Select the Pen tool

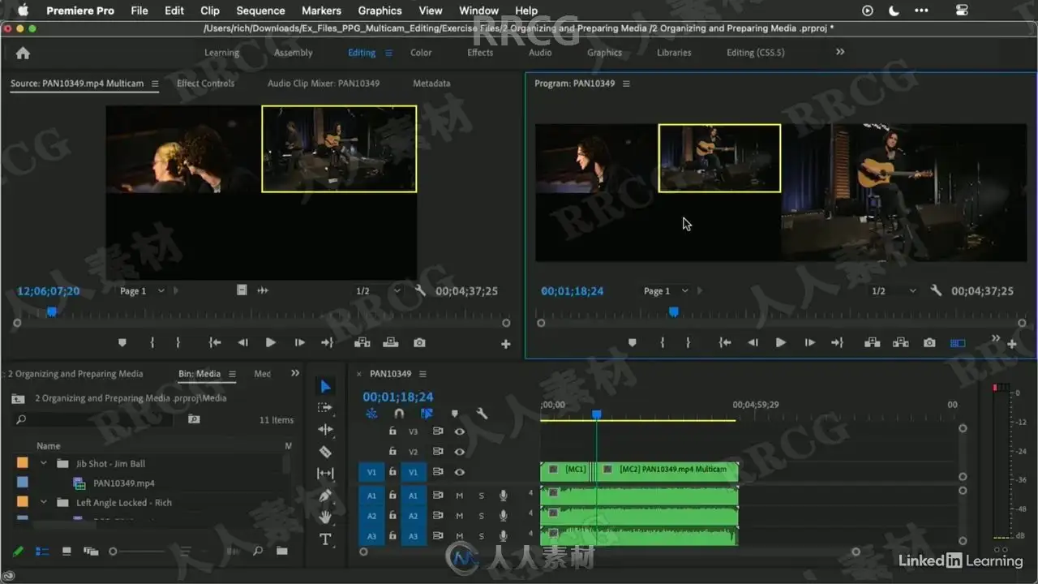coord(325,496)
